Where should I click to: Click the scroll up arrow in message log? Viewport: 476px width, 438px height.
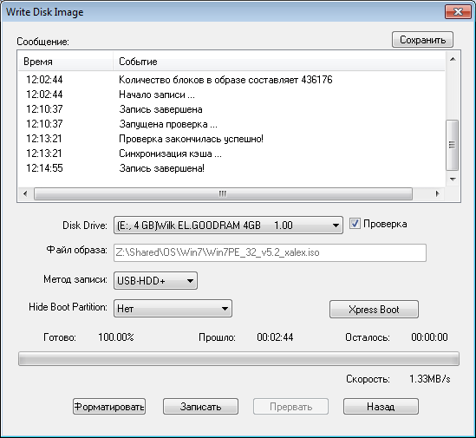click(453, 59)
